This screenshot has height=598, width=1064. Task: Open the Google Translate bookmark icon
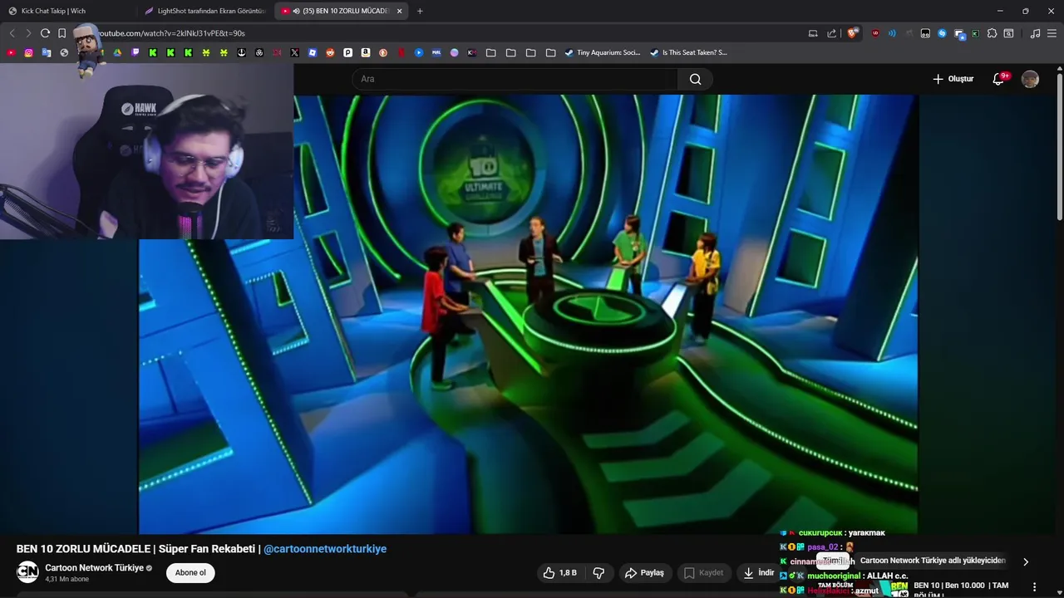47,52
